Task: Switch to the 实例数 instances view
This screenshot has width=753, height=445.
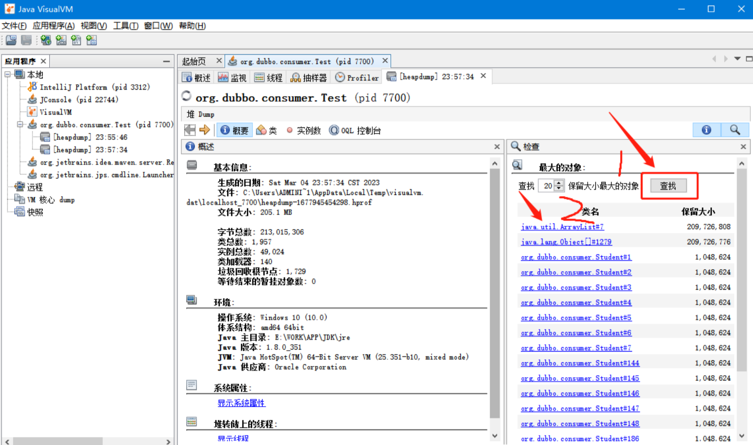Action: 304,130
